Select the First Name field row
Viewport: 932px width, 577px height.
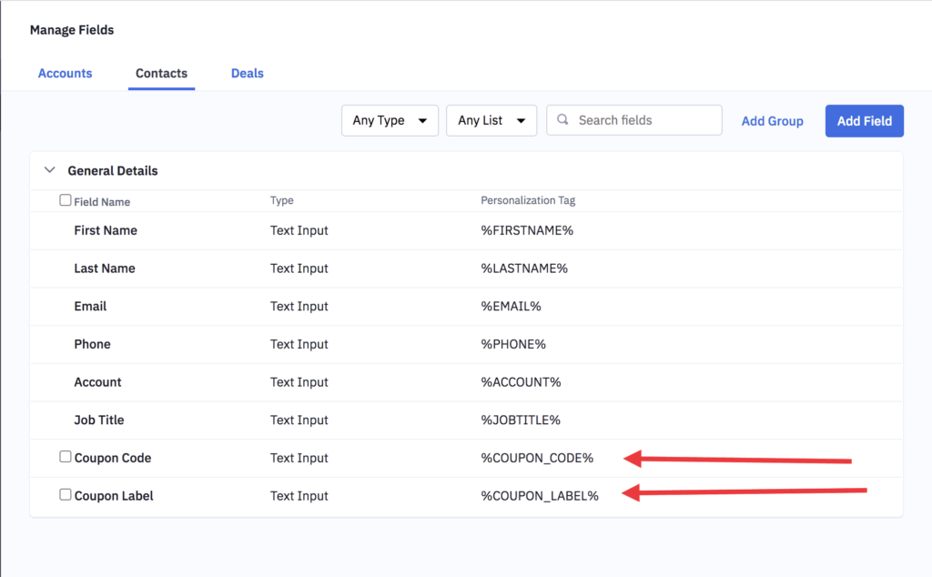click(x=106, y=230)
